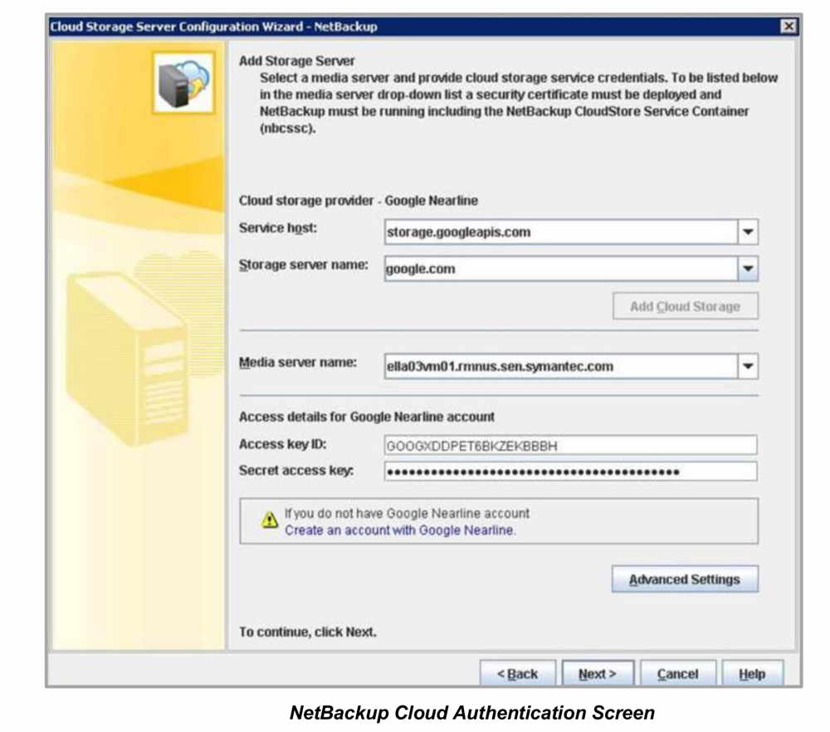The width and height of the screenshot is (830, 732).
Task: Expand the Storage server name dropdown arrow
Action: point(748,268)
